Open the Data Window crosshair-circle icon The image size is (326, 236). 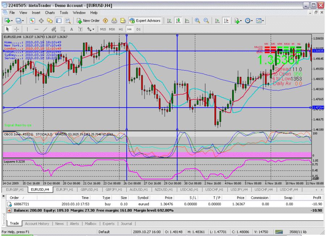pos(41,21)
